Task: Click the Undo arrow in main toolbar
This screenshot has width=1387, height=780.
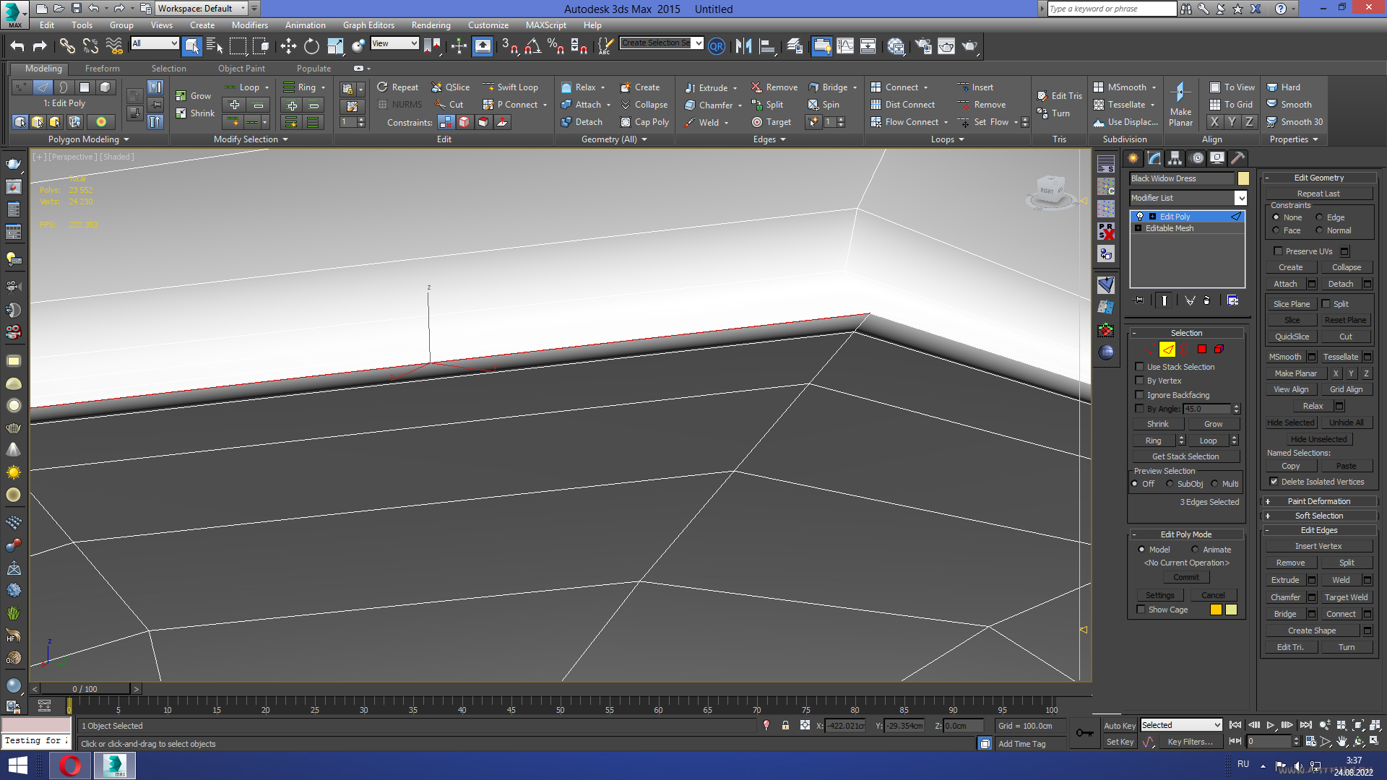Action: pos(17,46)
